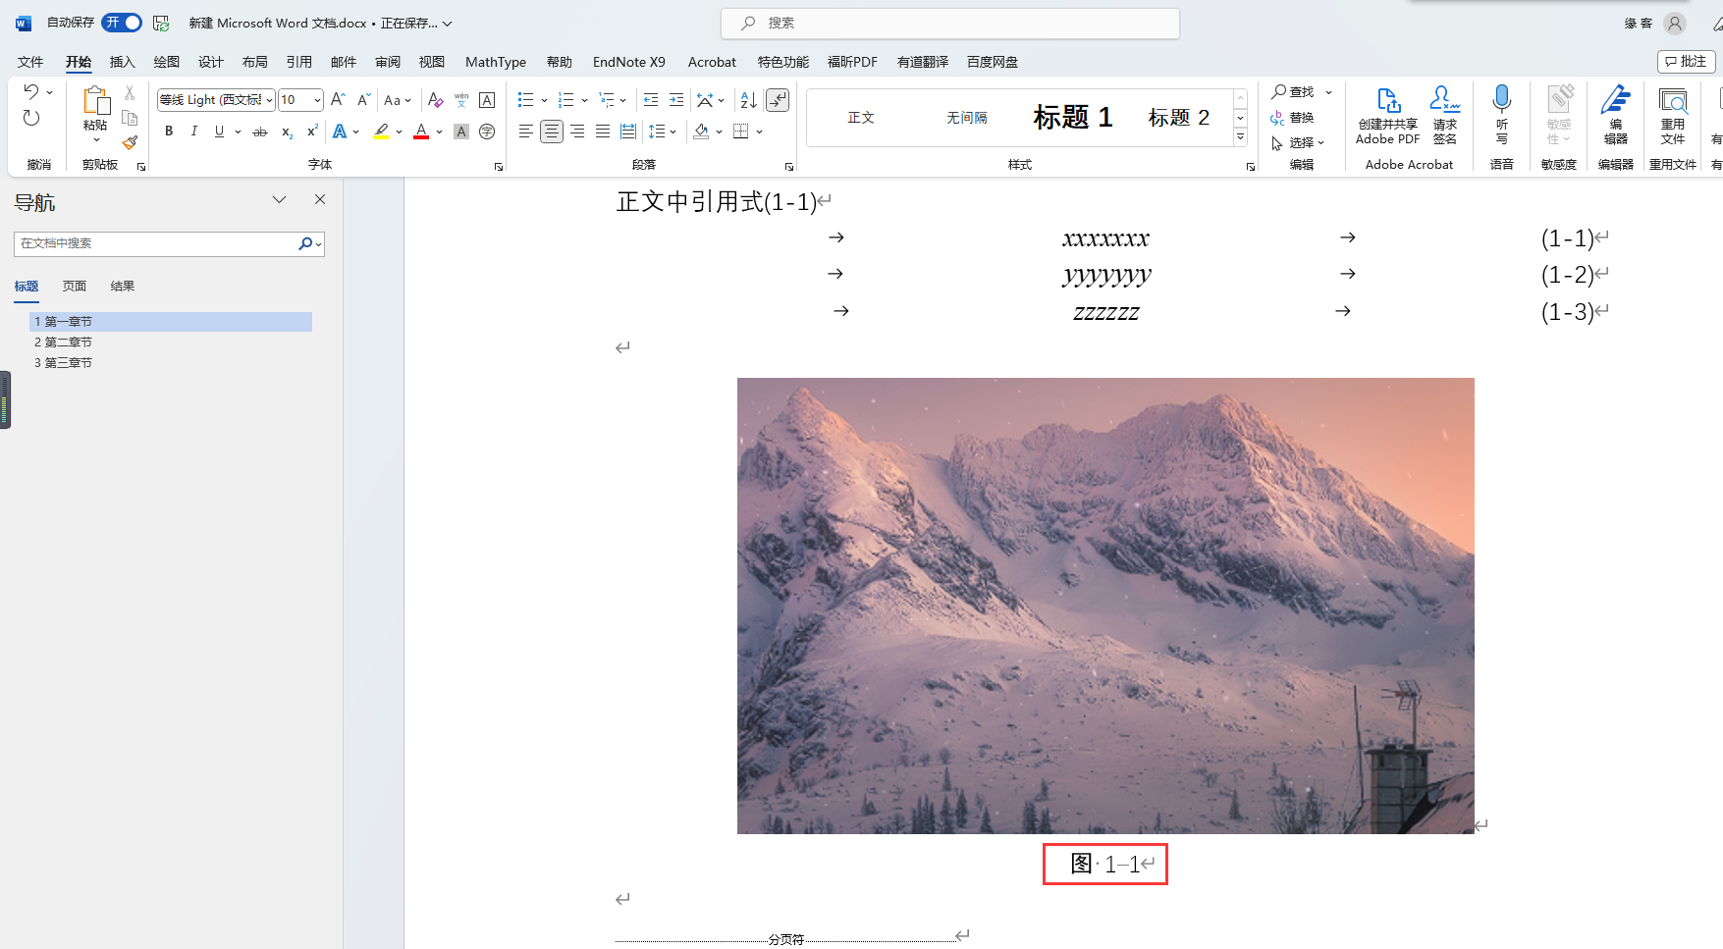Toggle center alignment
The image size is (1723, 949).
(x=552, y=132)
